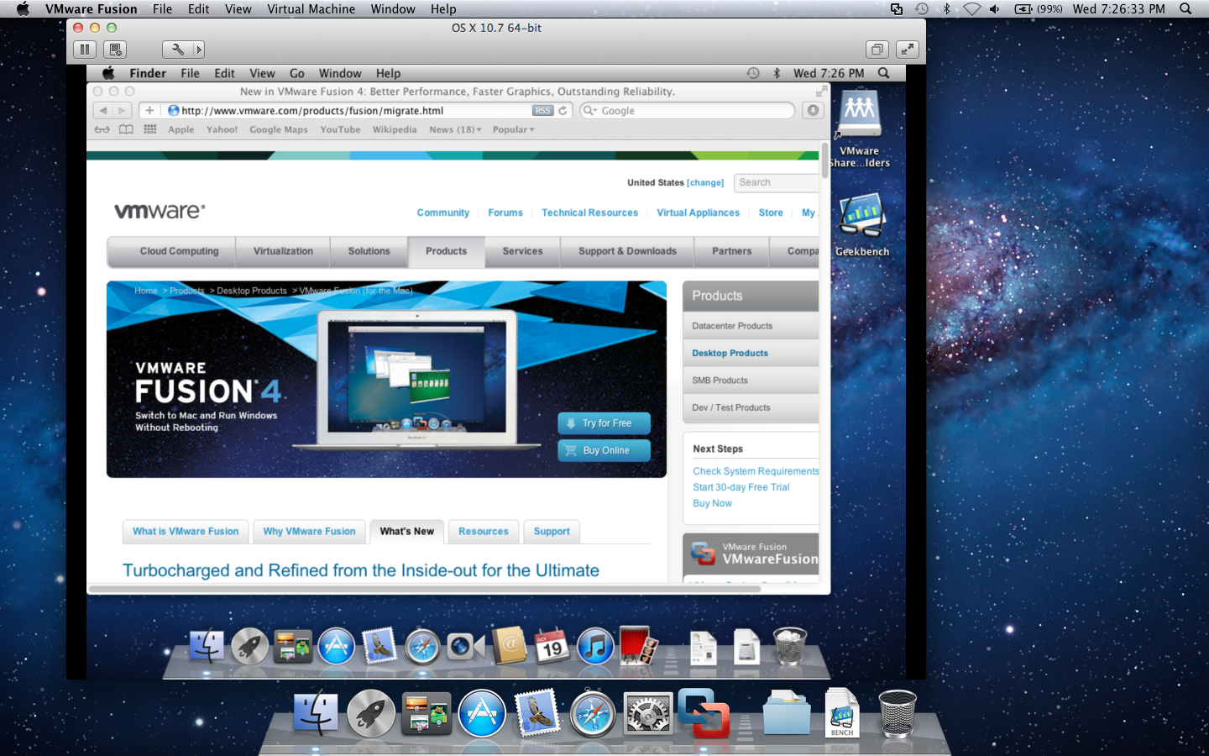Open the Geekbench desktop icon
Viewport: 1209px width, 756px height.
(x=861, y=218)
